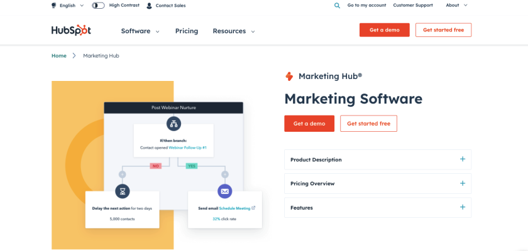Click Get started free below Marketing Software
Screen dimensions: 528x251
[368, 124]
